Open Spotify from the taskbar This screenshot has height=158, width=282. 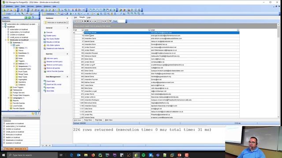(143, 155)
